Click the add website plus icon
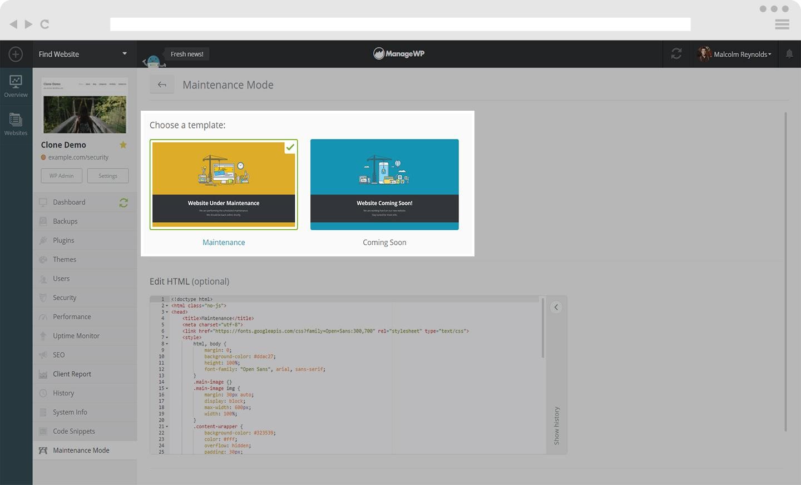This screenshot has width=801, height=485. 16,54
